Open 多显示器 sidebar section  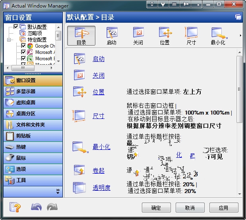coord(33,92)
